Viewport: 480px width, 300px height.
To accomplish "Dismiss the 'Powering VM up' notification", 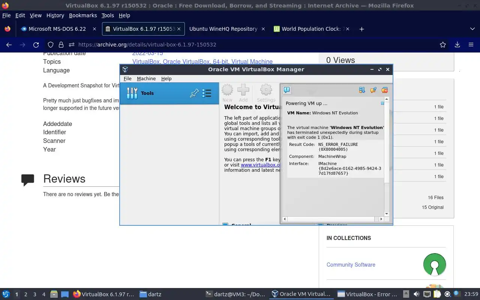I will 382,103.
